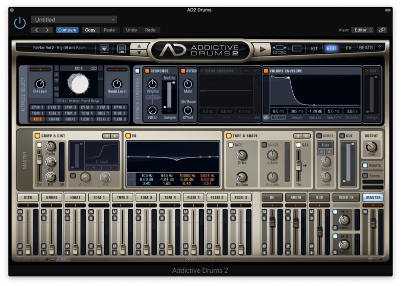Open the Untitled preset dropdown

coord(74,19)
